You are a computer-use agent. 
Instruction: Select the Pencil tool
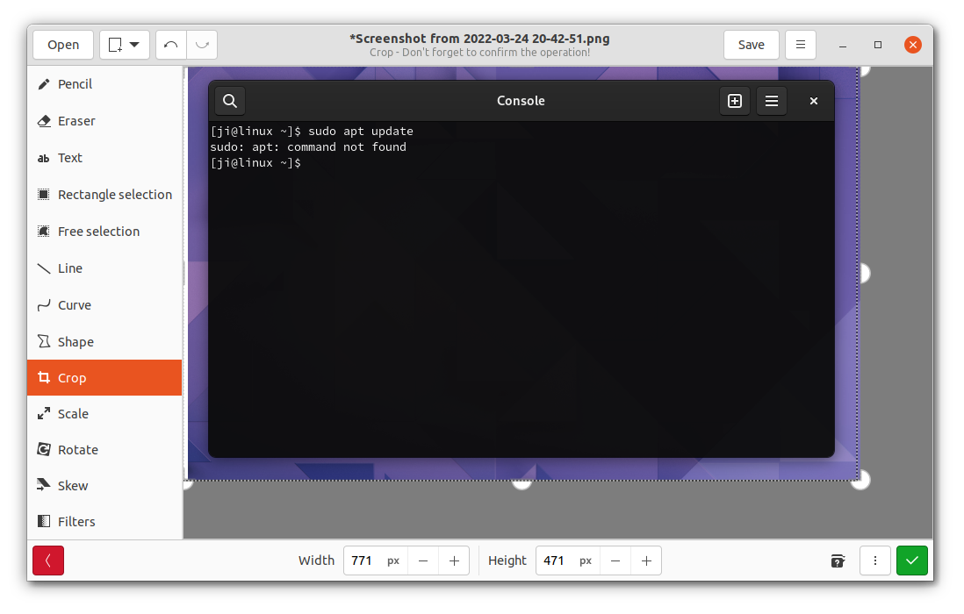coord(75,83)
